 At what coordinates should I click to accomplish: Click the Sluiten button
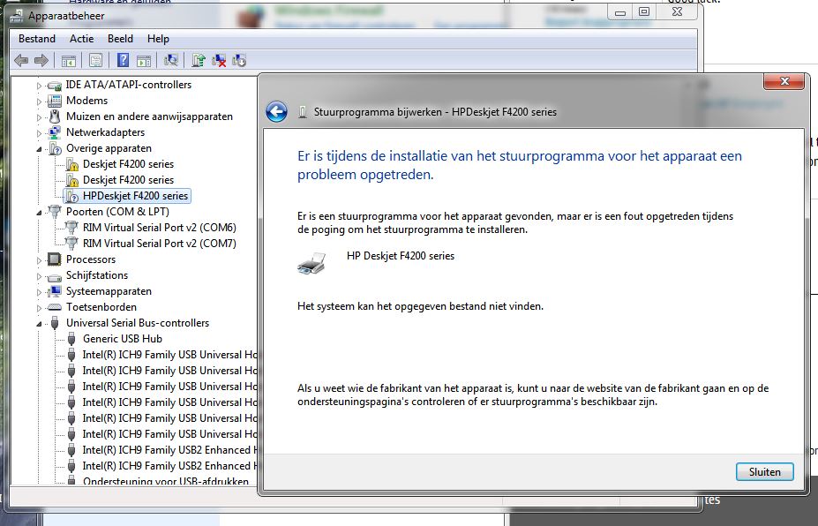tap(765, 472)
